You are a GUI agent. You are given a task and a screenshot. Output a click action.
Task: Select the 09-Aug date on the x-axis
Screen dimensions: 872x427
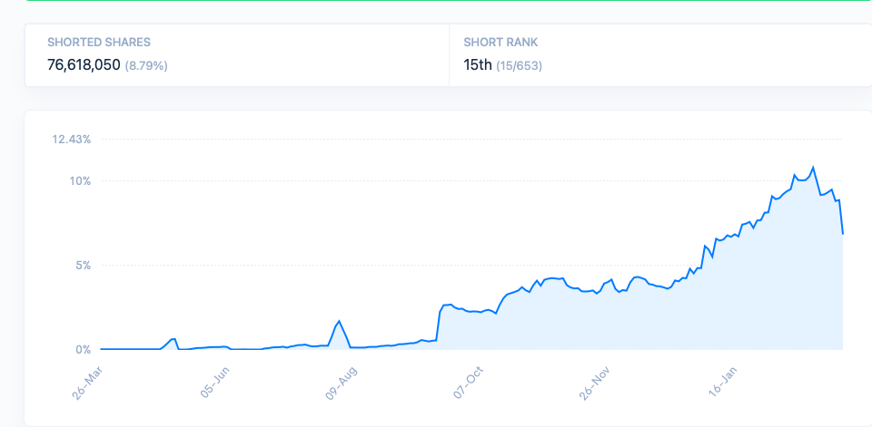(342, 382)
